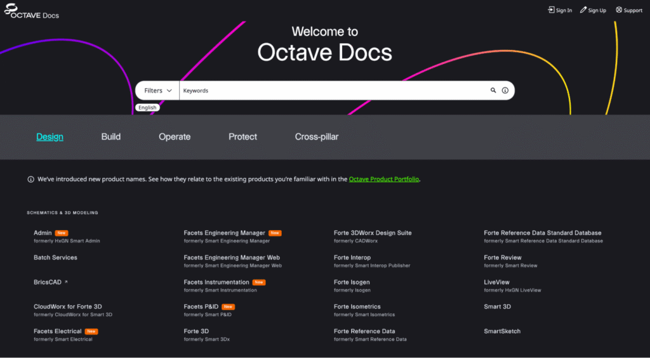Open the Filters dropdown
The height and width of the screenshot is (358, 650).
(x=157, y=90)
